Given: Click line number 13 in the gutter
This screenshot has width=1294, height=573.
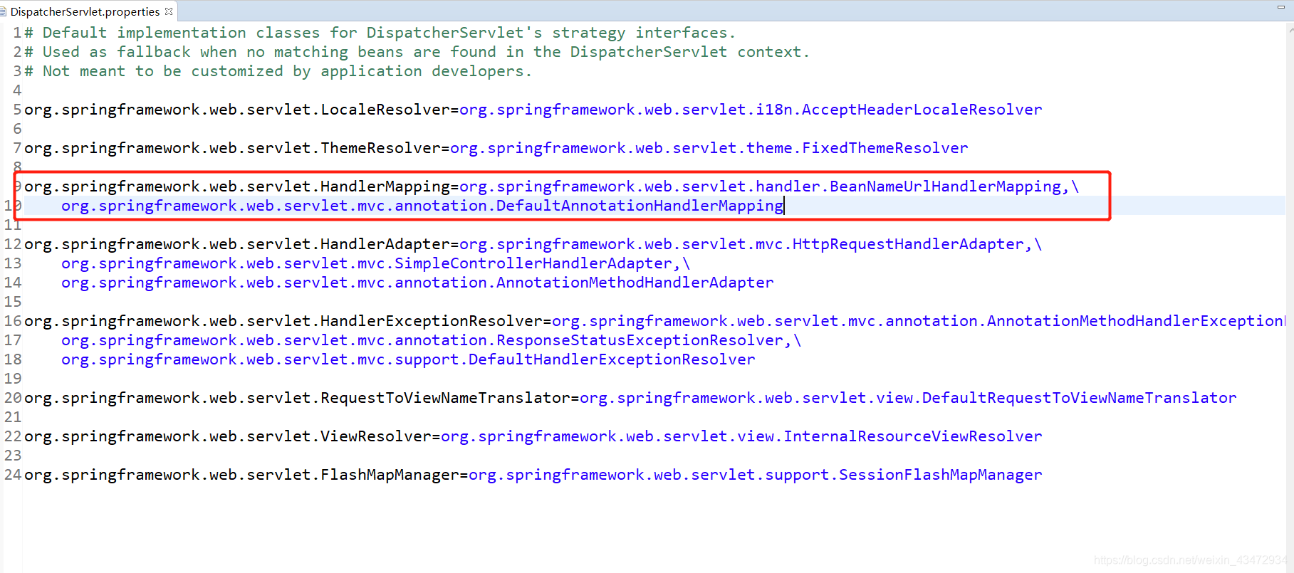Looking at the screenshot, I should coord(13,263).
